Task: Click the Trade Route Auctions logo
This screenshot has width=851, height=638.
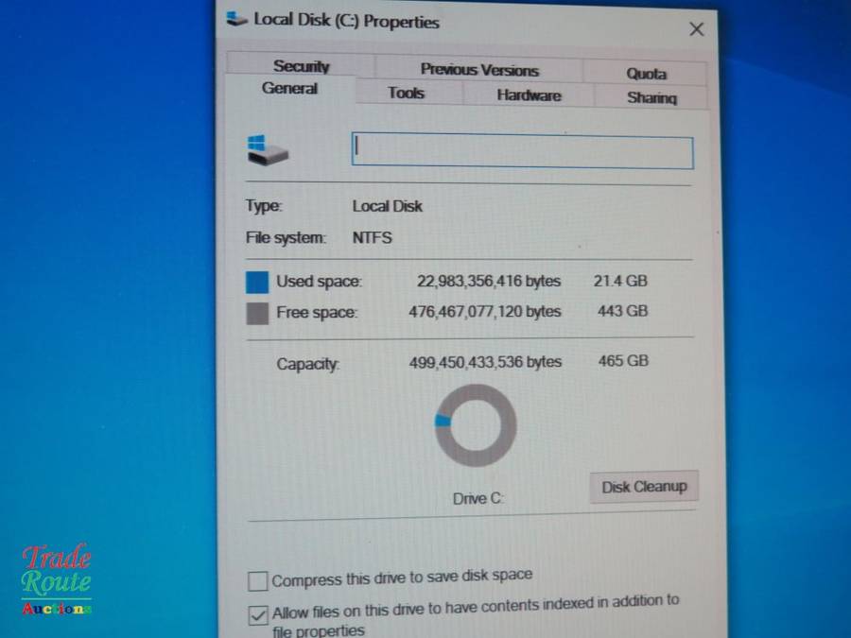Action: [57, 579]
